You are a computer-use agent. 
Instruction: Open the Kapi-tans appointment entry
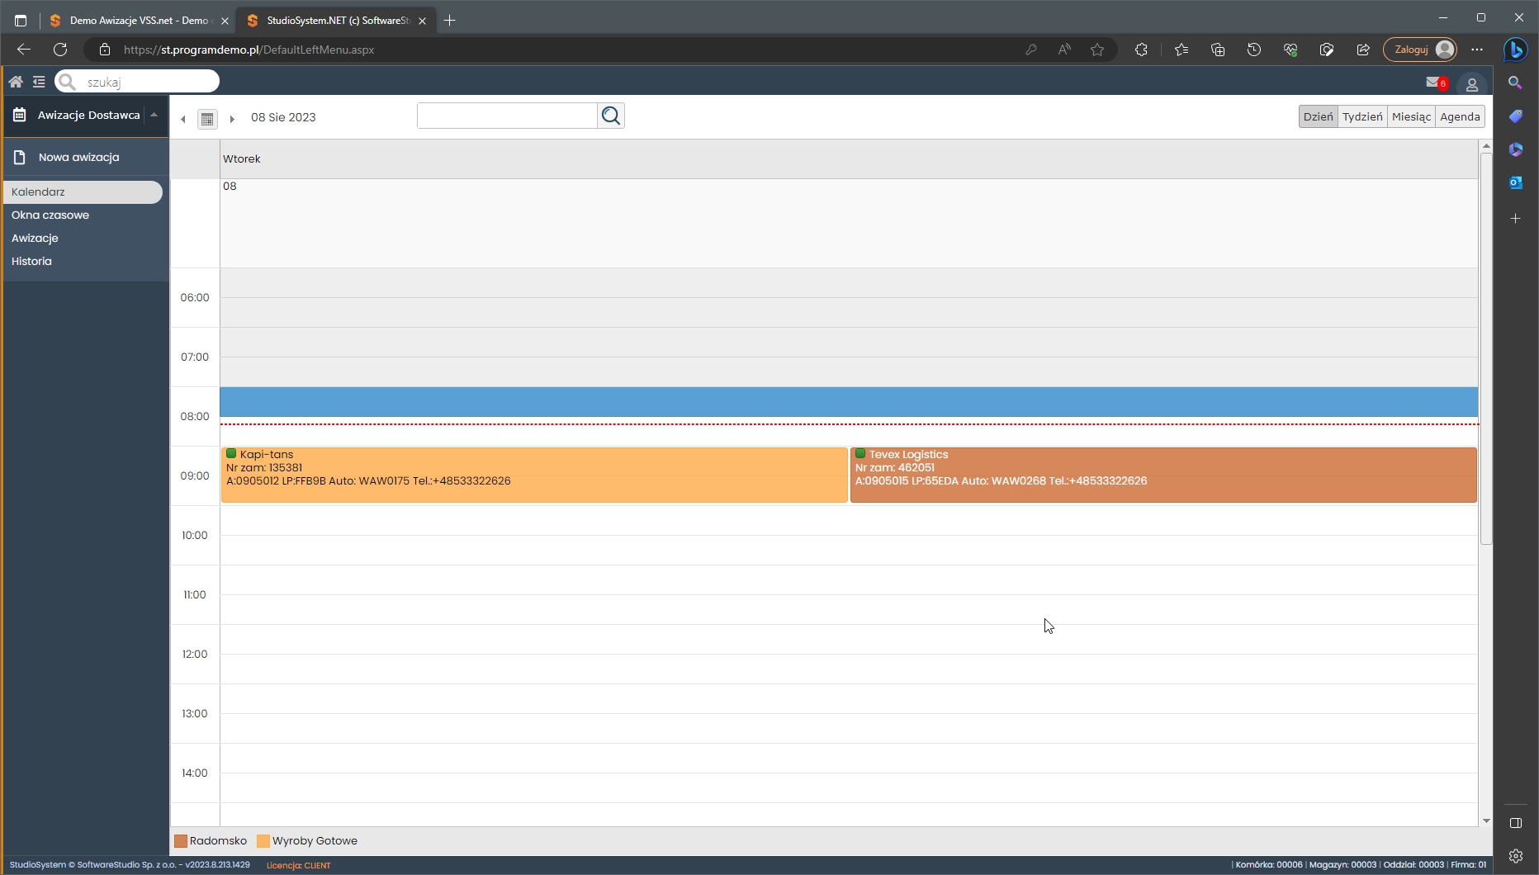[533, 475]
